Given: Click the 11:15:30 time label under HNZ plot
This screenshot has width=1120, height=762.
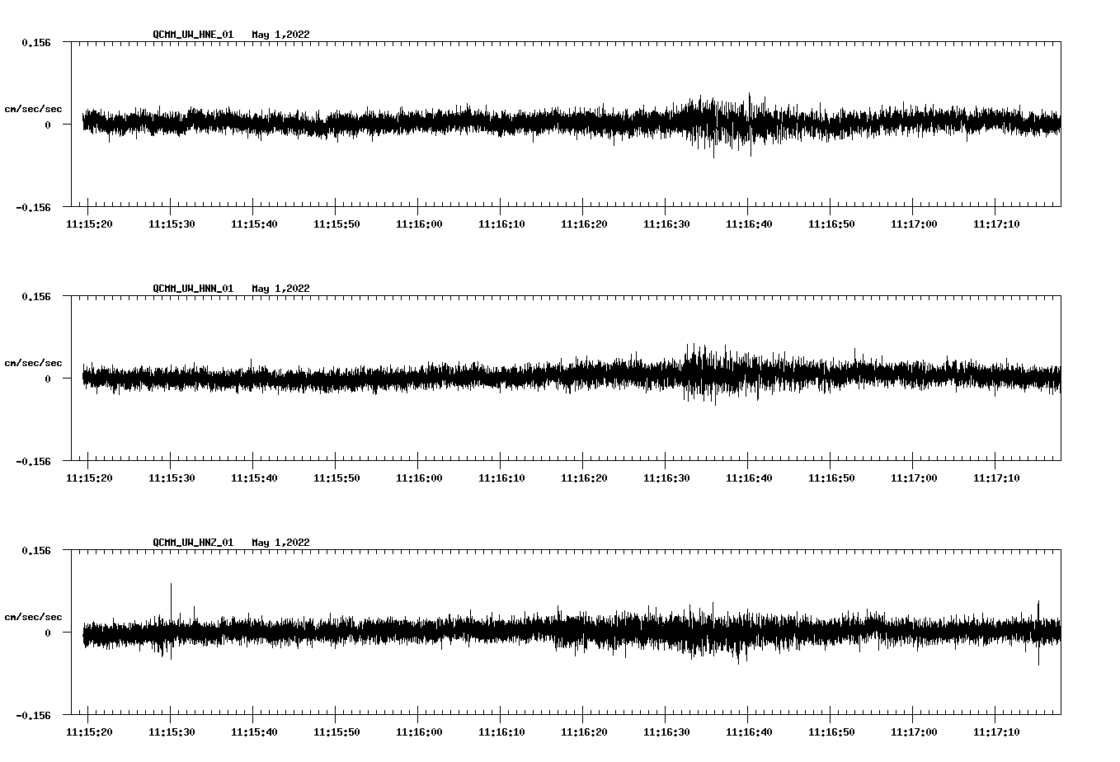Looking at the screenshot, I should pyautogui.click(x=172, y=732).
